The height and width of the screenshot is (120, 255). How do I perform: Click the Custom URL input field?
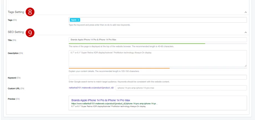click(181, 88)
